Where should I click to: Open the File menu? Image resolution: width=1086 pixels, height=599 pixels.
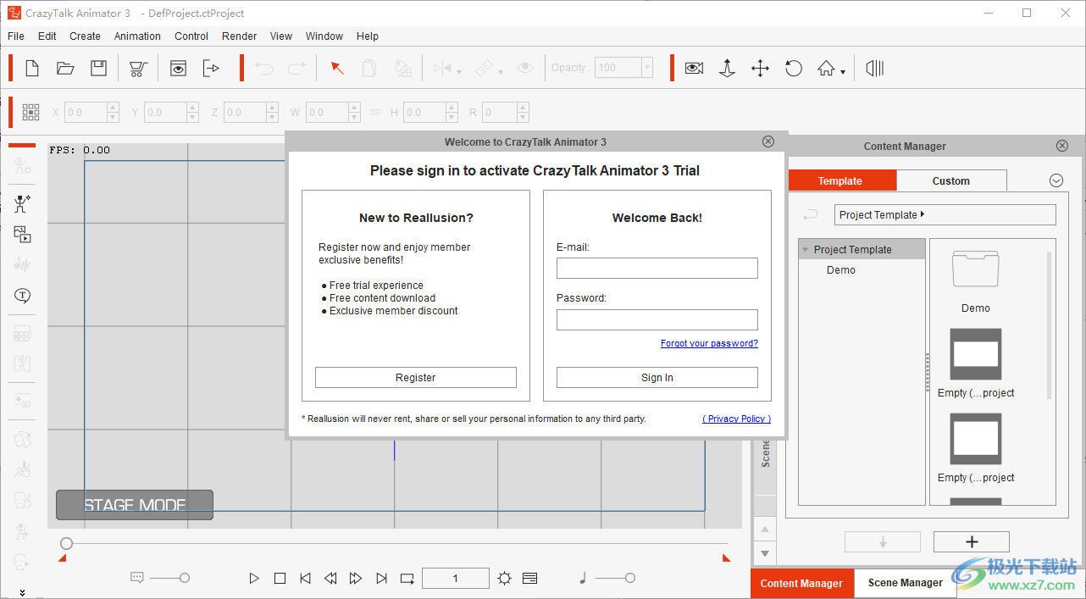click(x=16, y=36)
